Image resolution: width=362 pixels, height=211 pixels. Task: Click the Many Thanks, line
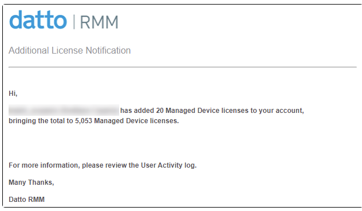click(x=31, y=182)
